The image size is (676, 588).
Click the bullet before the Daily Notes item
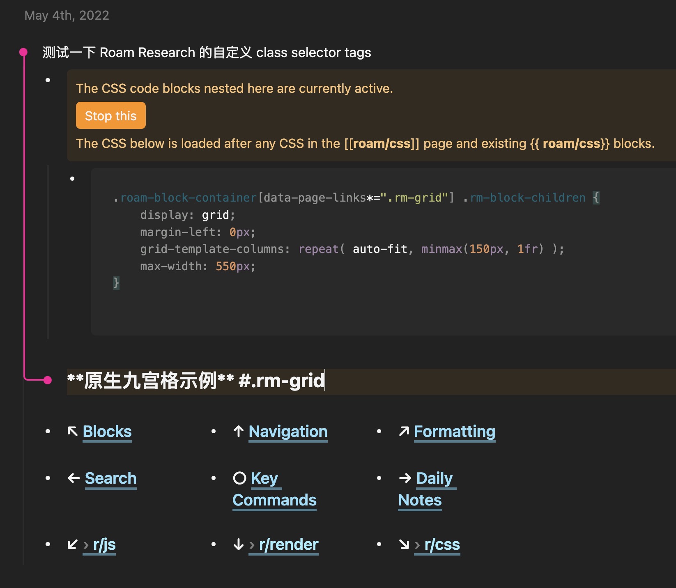(x=379, y=478)
